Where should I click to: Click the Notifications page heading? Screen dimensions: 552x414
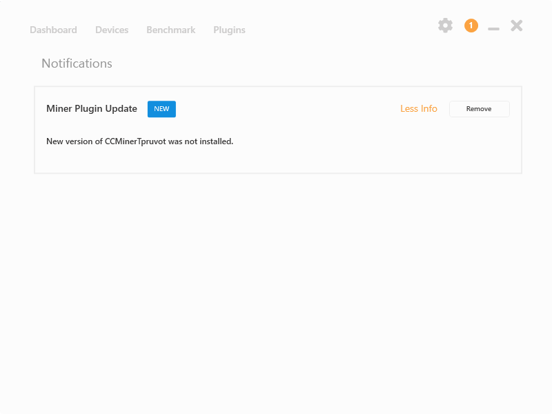coord(77,63)
